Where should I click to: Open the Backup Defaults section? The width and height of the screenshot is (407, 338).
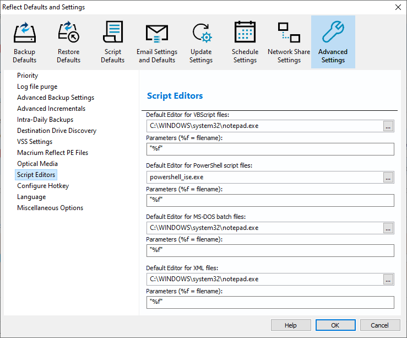[25, 42]
